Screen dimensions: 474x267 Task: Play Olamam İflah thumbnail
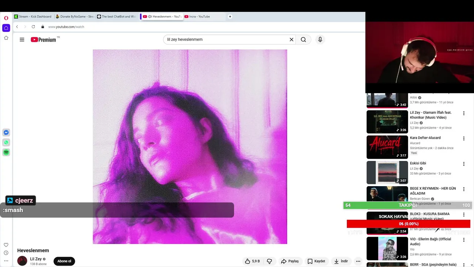pos(387,122)
